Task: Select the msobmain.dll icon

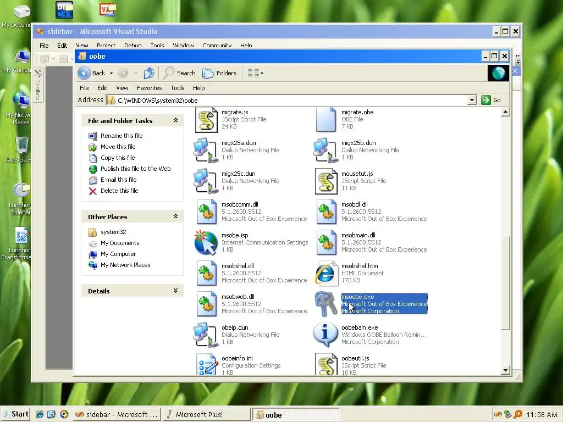Action: click(x=325, y=242)
